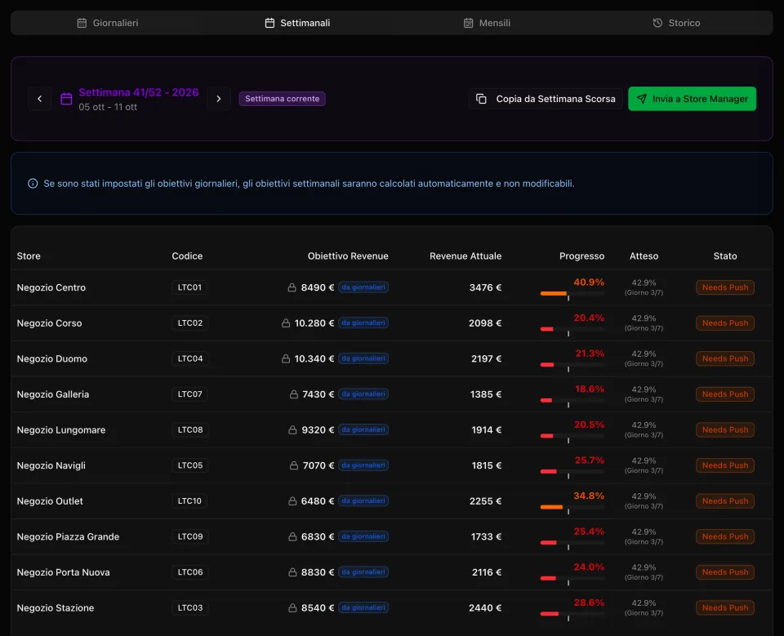Switch to the Giornalieri tab
The width and height of the screenshot is (784, 636).
tap(108, 23)
